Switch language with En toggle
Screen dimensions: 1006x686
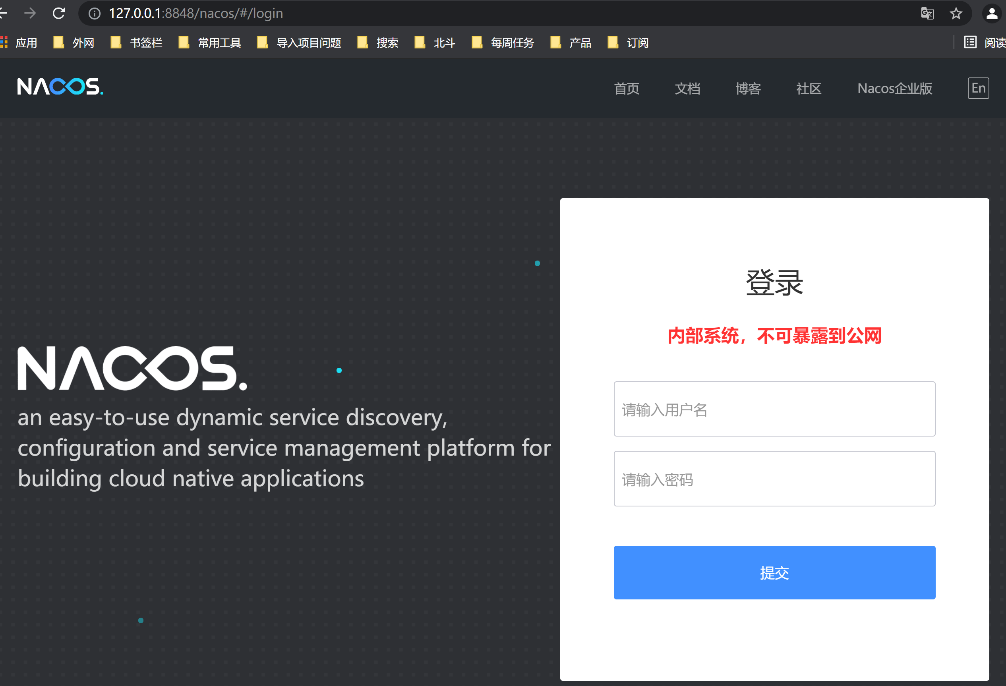tap(978, 88)
